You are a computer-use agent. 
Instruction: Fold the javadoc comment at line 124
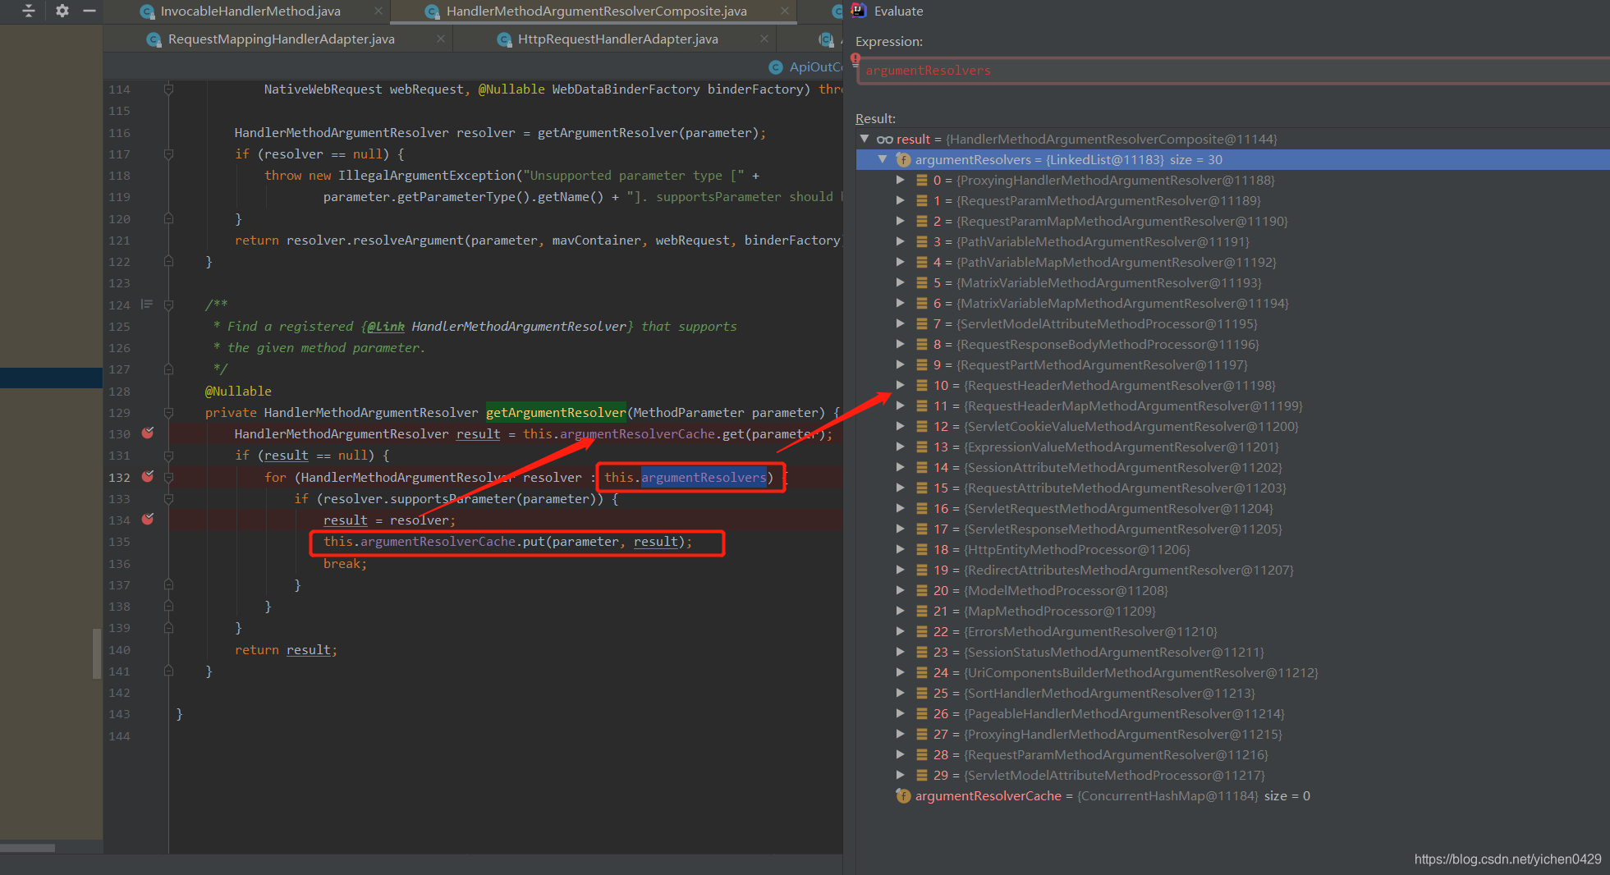168,305
